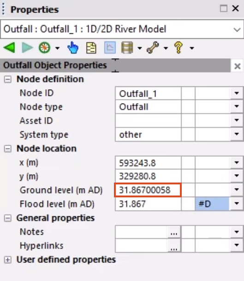Click the y (m) value 329280.8
This screenshot has width=244, height=281.
(149, 176)
